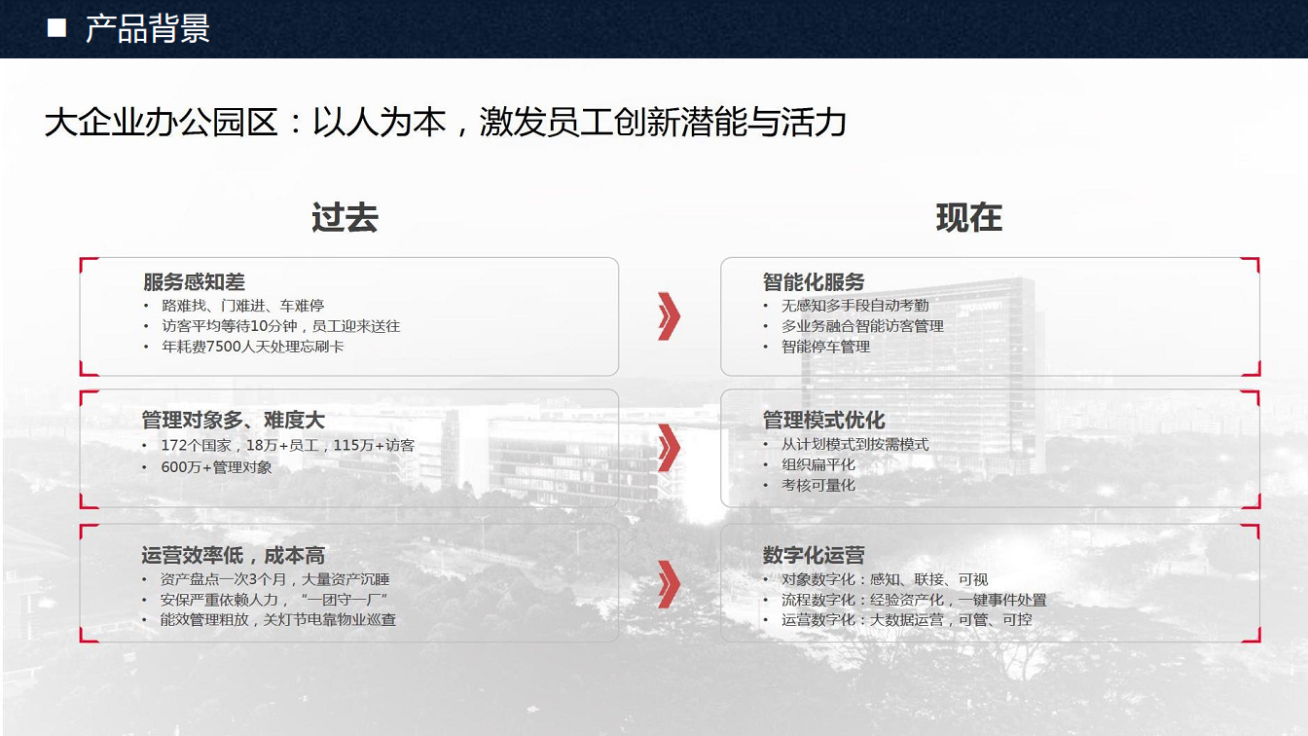Select the line 组织扁平化
The image size is (1308, 736).
pyautogui.click(x=818, y=465)
